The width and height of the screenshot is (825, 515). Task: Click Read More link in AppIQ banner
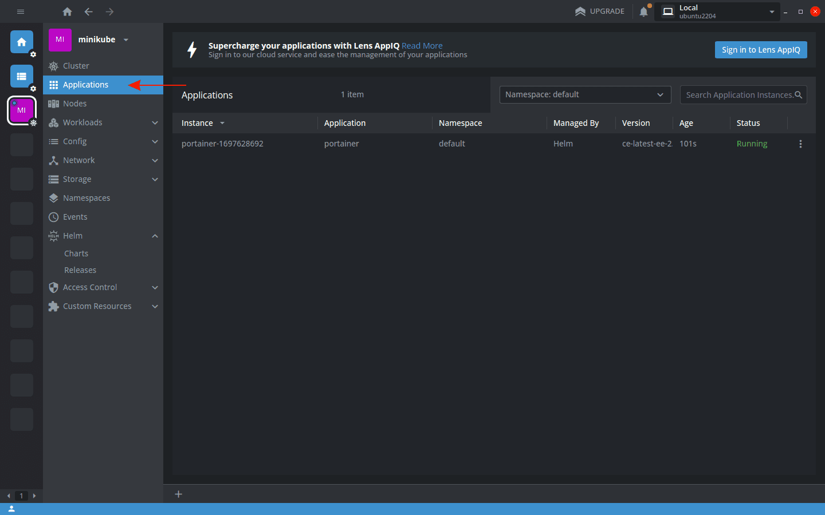tap(422, 46)
